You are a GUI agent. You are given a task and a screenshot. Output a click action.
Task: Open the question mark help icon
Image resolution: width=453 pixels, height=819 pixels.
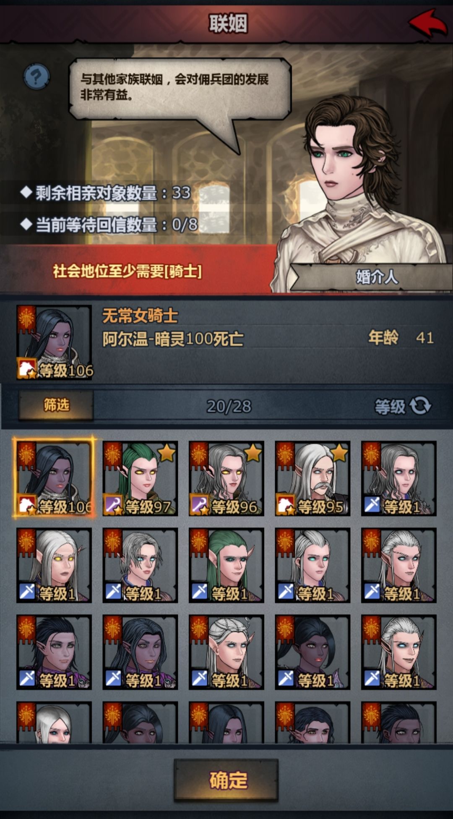(36, 76)
